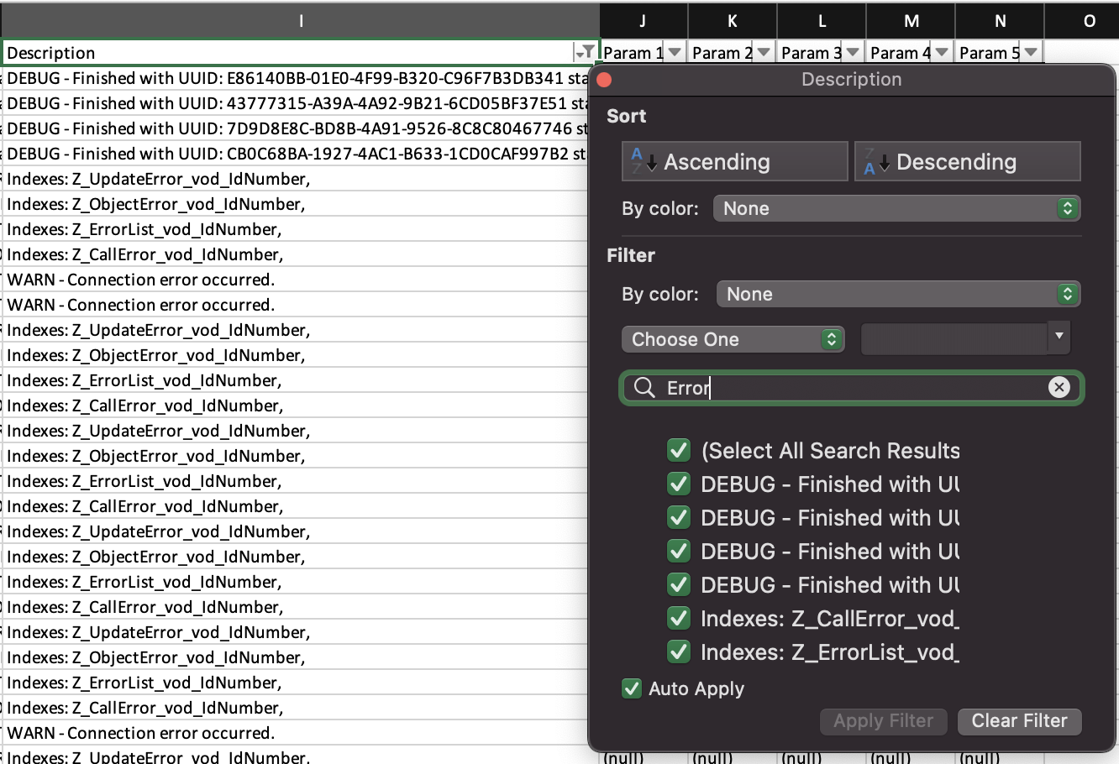Sort column in Descending order
Image resolution: width=1119 pixels, height=764 pixels.
pos(967,161)
